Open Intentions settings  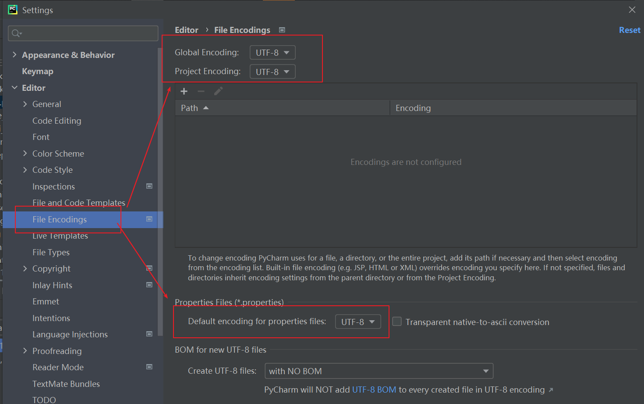pos(51,318)
